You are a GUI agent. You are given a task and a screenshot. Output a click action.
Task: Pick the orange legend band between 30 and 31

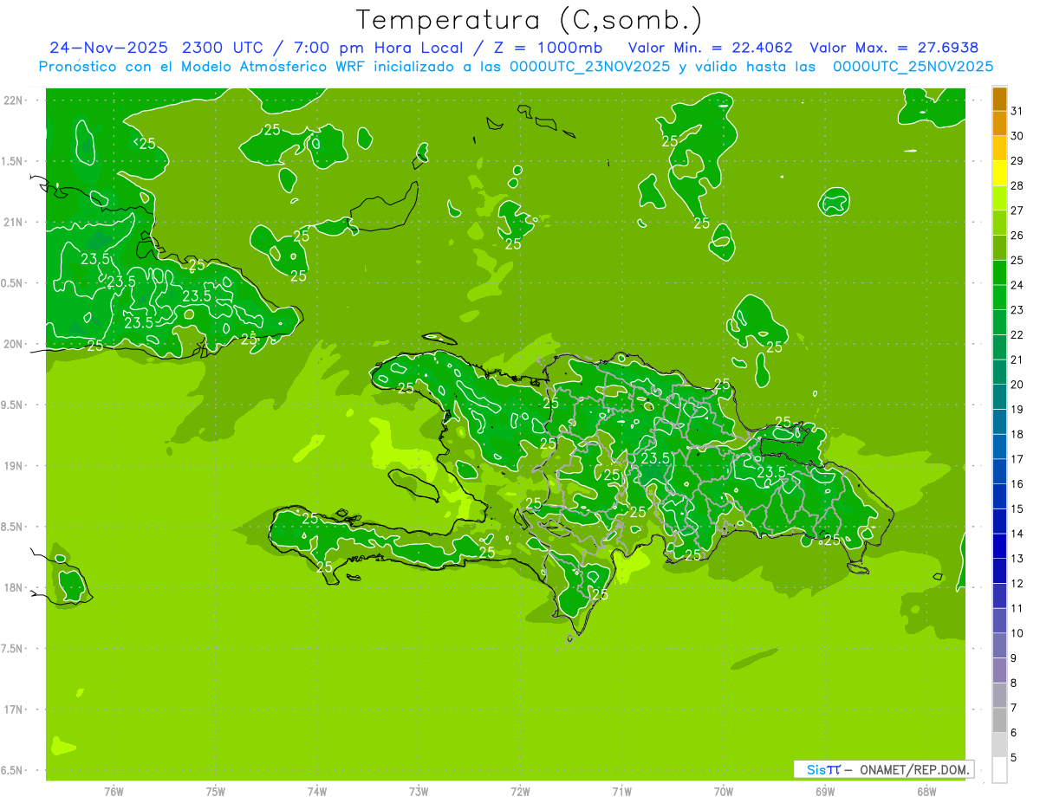tap(999, 124)
